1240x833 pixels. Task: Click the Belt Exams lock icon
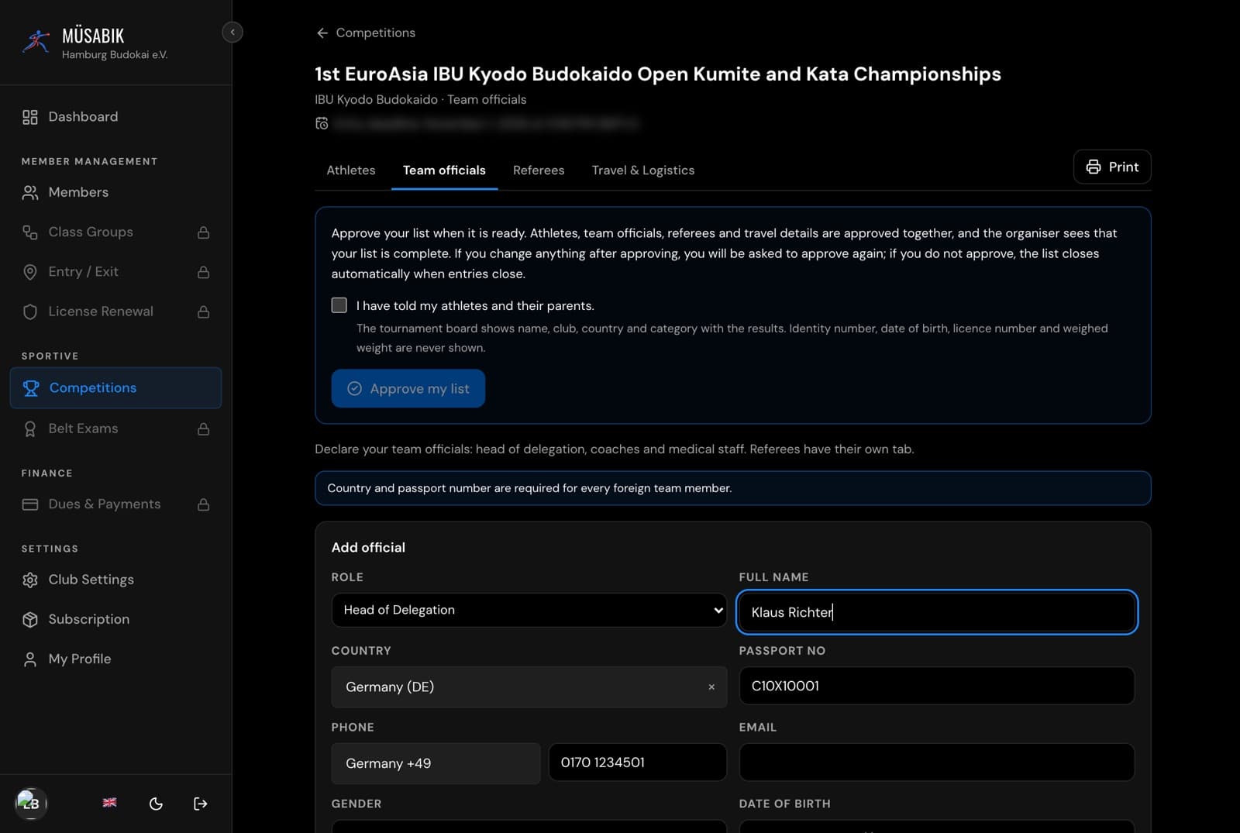tap(203, 429)
